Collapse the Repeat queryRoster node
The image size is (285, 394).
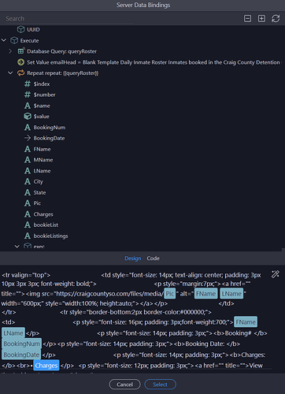(x=10, y=73)
